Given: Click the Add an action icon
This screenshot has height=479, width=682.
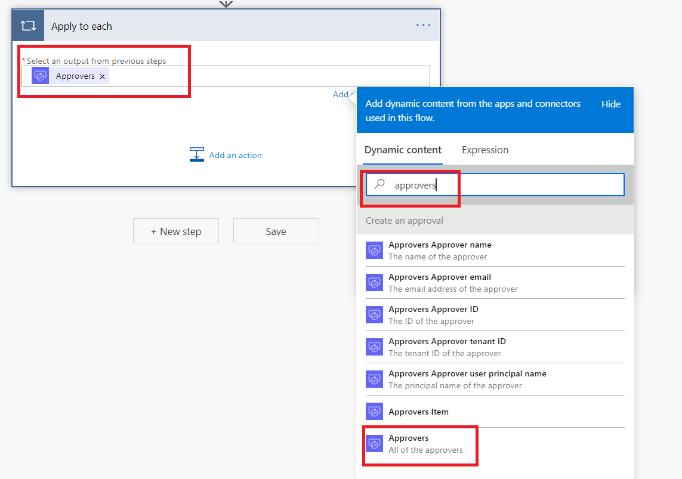Looking at the screenshot, I should (196, 155).
